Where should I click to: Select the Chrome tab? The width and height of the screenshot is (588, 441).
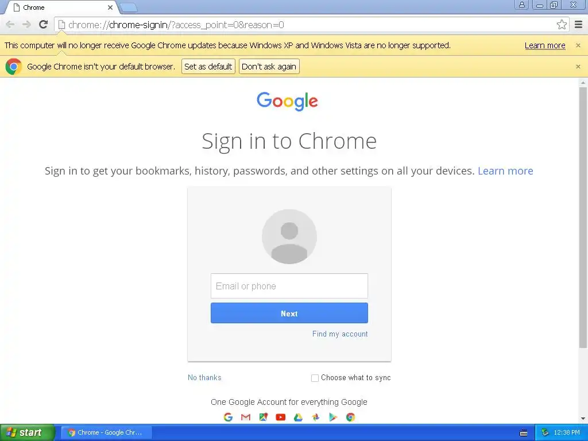[62, 7]
